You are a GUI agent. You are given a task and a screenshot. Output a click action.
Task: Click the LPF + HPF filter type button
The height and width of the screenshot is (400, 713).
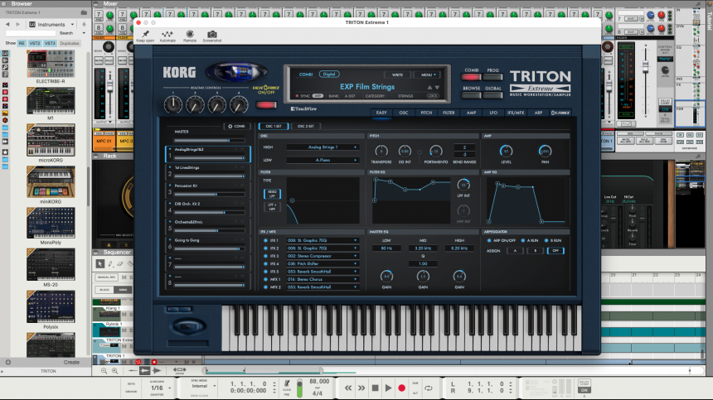272,206
